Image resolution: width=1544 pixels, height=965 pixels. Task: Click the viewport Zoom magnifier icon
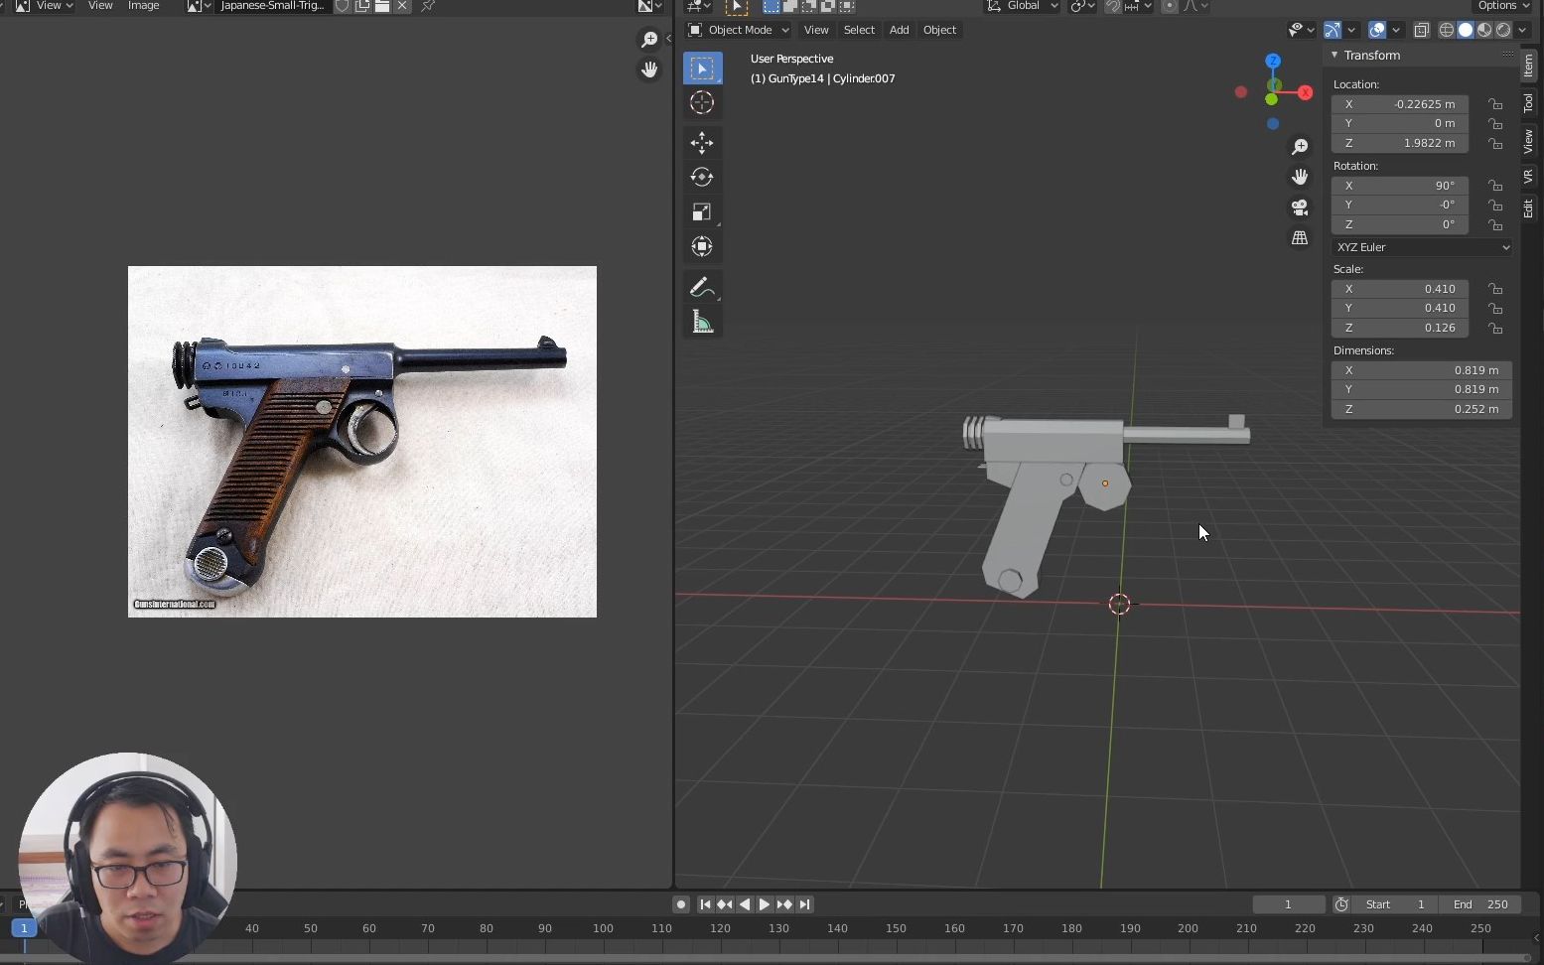click(1301, 146)
